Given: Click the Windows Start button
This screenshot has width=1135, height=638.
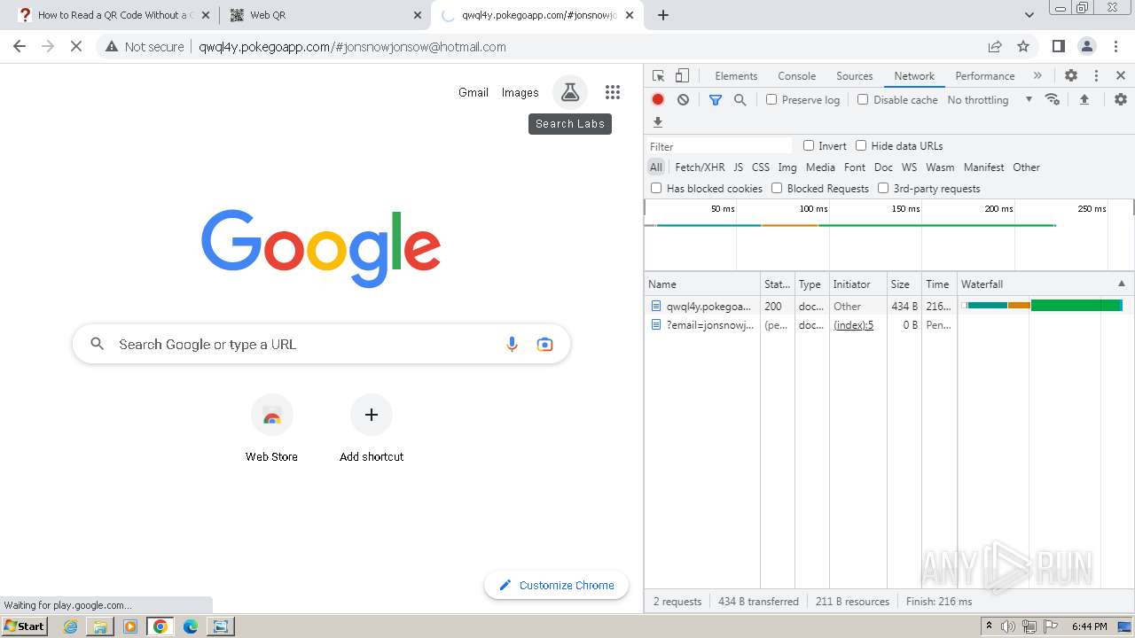Looking at the screenshot, I should [x=25, y=626].
